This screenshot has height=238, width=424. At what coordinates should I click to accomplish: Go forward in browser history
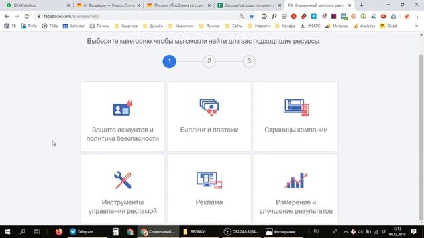17,16
